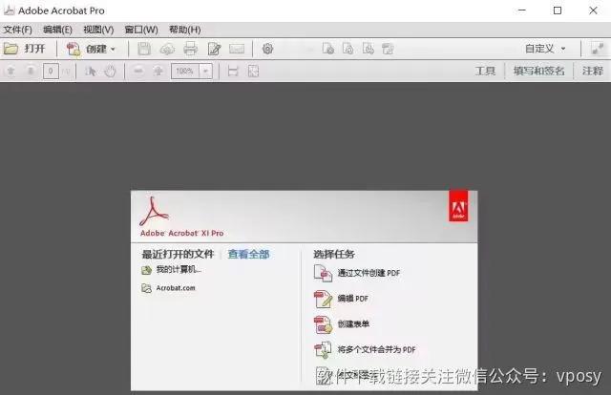The height and width of the screenshot is (395, 611).
Task: Open the 帮助(H) menu
Action: pos(184,30)
